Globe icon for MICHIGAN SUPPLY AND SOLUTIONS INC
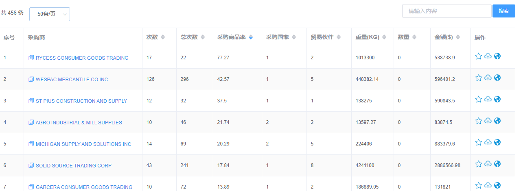Viewport: 521px width, 191px height. (497, 142)
